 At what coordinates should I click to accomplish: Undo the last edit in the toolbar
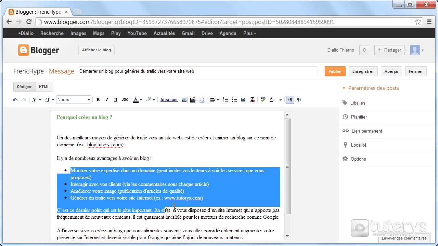(x=15, y=100)
